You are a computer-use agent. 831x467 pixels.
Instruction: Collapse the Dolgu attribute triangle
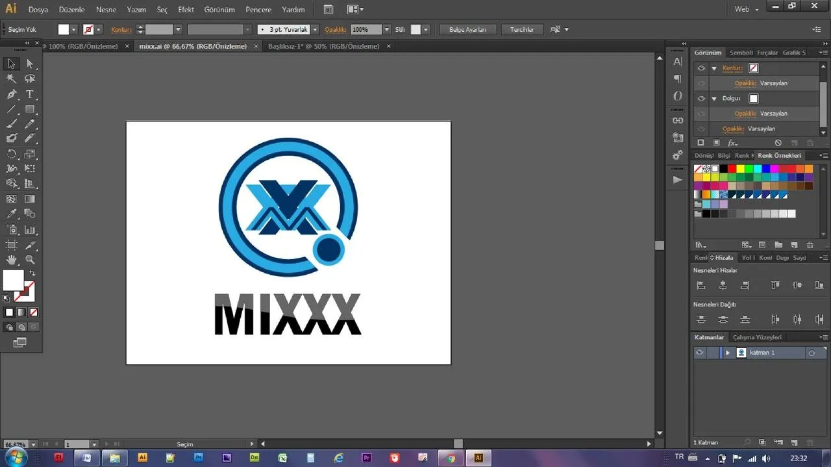click(x=714, y=99)
